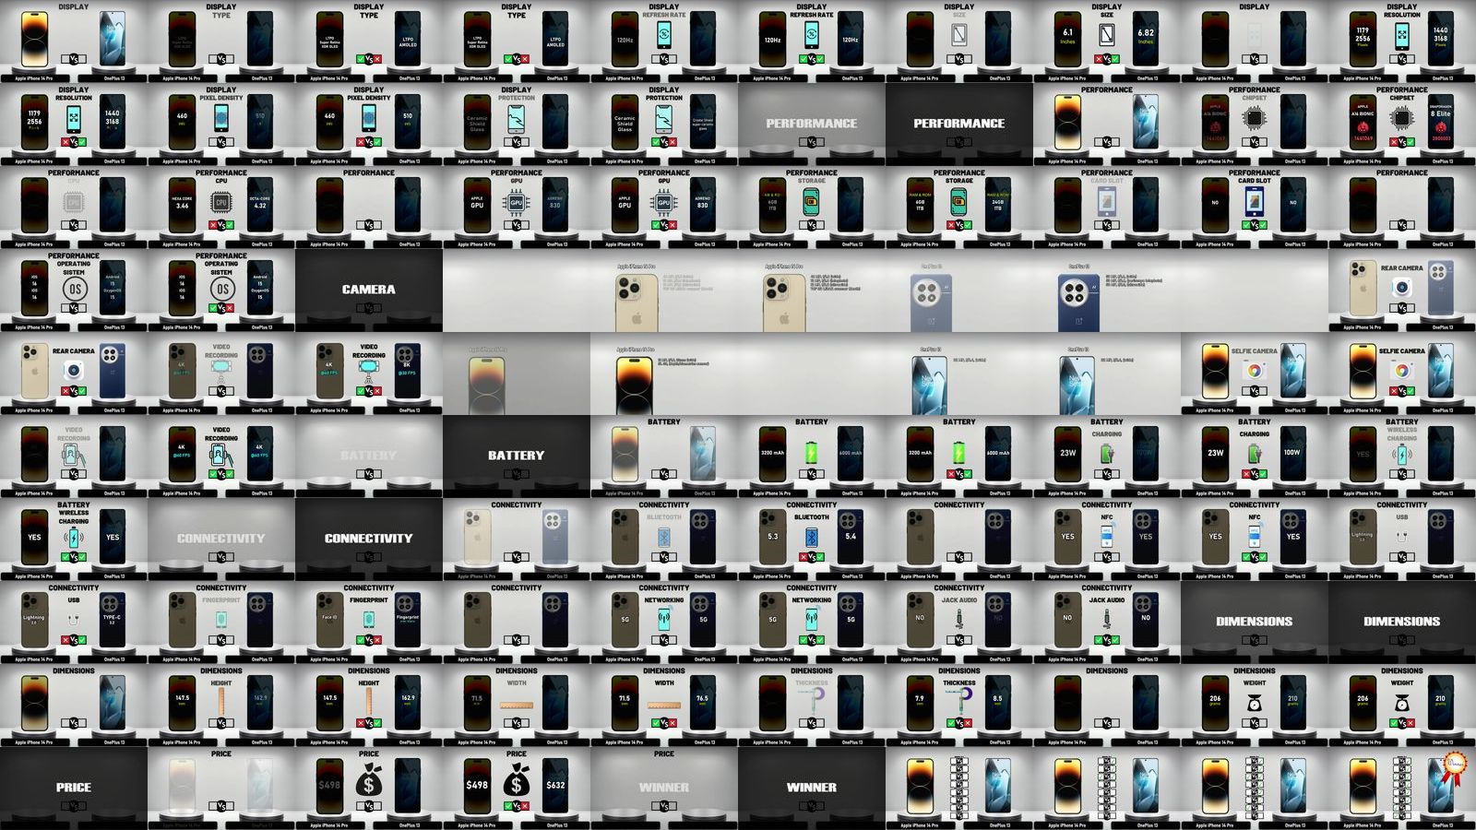Viewport: 1476px width, 830px height.
Task: Select the black WINNER title card frame
Action: [x=812, y=788]
